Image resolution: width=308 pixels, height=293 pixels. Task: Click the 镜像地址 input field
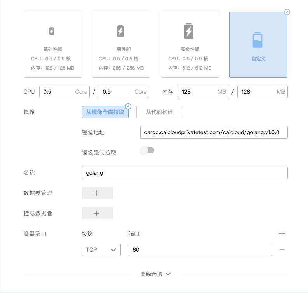pos(214,132)
